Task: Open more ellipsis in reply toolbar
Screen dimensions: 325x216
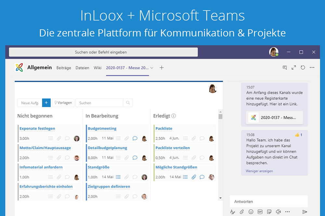Action: click(x=288, y=212)
